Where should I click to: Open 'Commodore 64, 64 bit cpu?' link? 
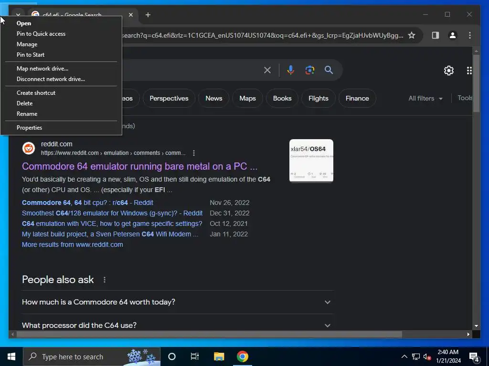point(88,203)
